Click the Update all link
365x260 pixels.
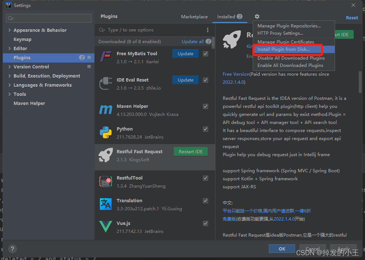point(192,41)
